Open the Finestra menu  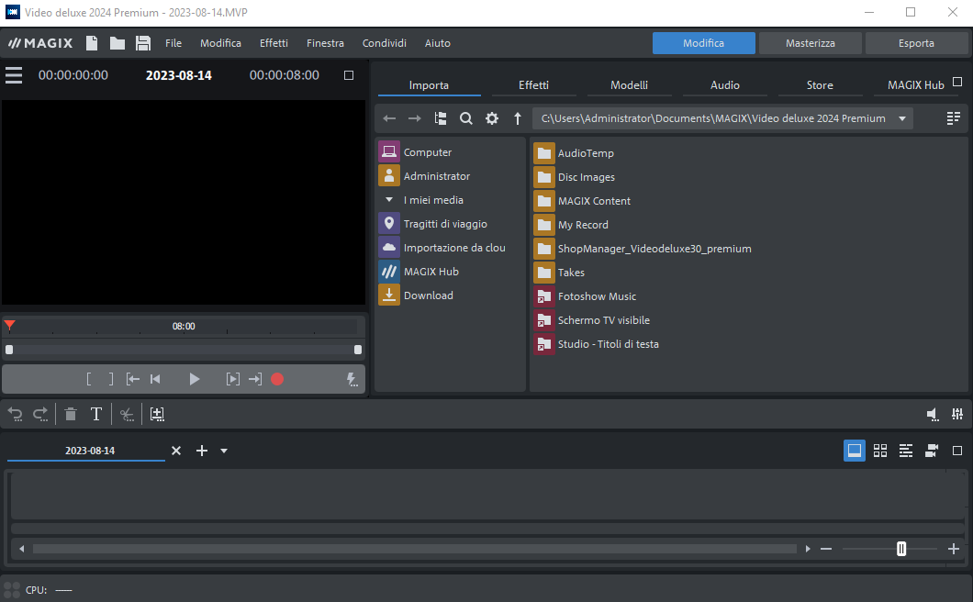tap(325, 43)
